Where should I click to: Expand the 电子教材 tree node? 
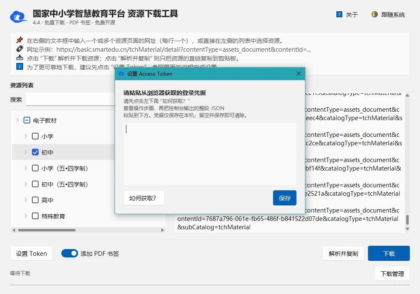pos(17,121)
